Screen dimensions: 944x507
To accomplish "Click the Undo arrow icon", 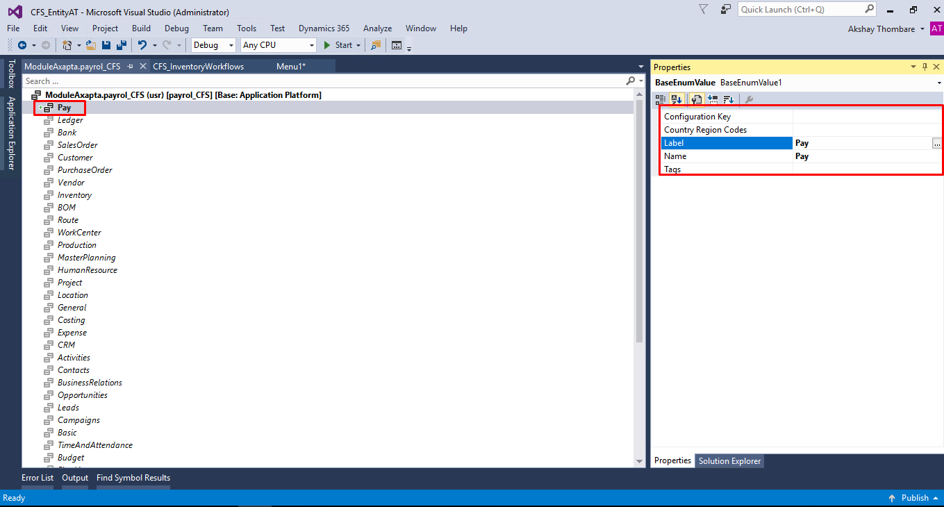I will pyautogui.click(x=142, y=45).
